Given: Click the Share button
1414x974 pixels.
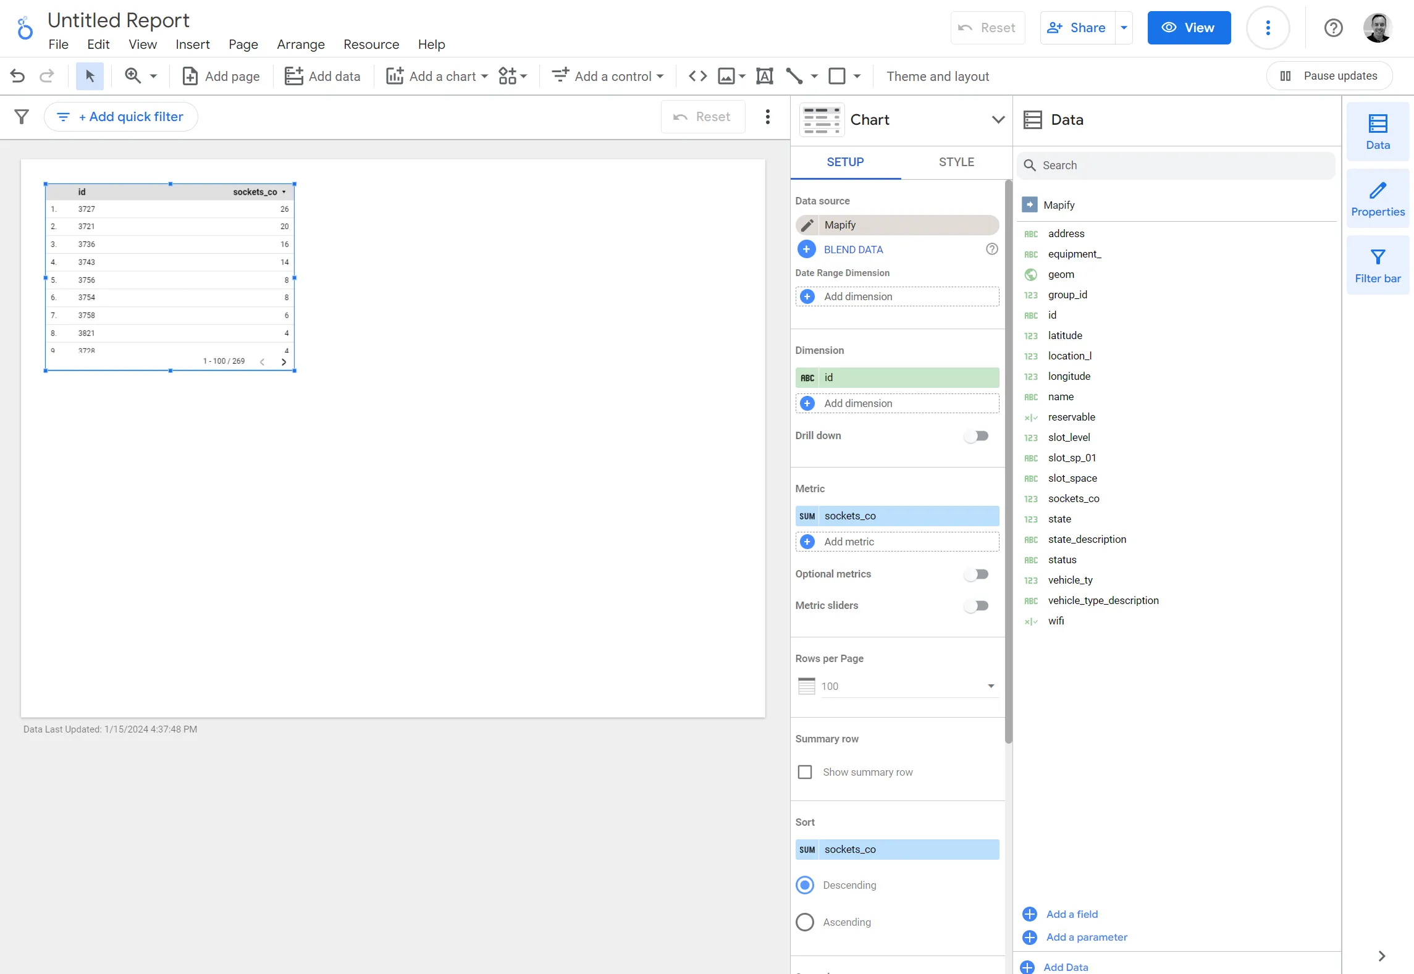Looking at the screenshot, I should coord(1077,28).
